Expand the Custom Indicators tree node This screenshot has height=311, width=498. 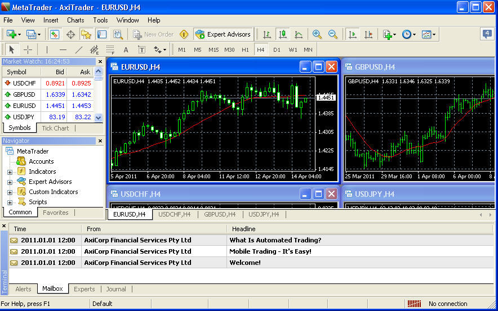pyautogui.click(x=10, y=192)
